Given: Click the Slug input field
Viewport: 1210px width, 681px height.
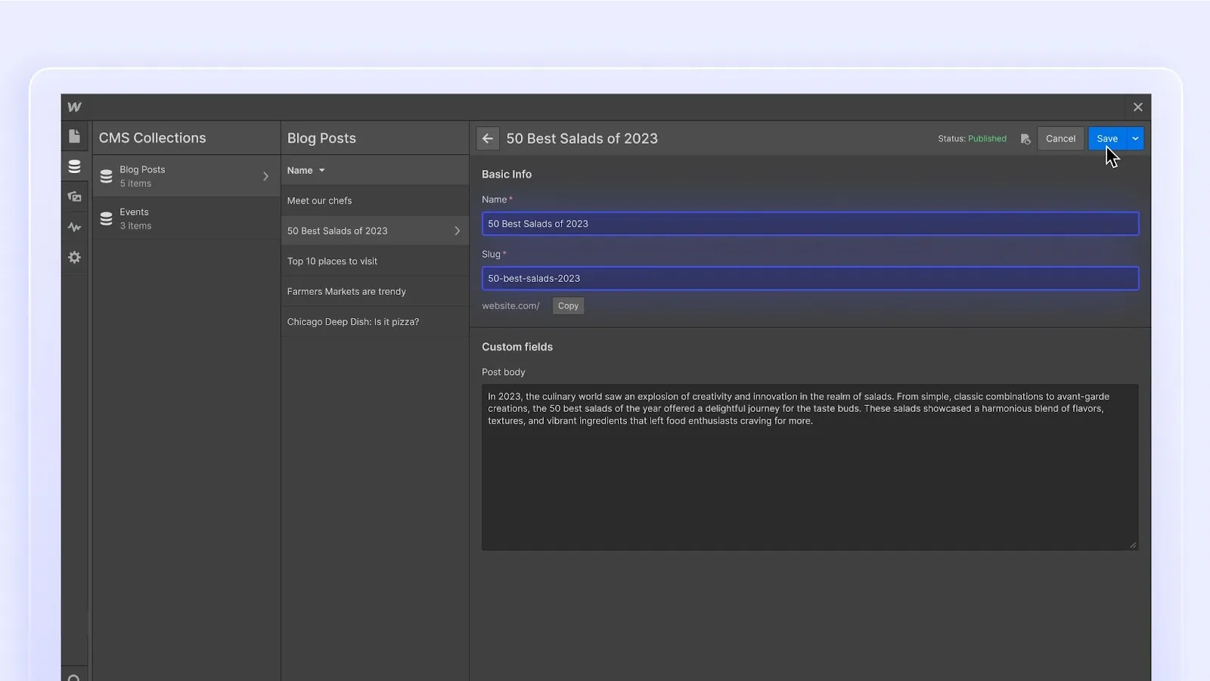Looking at the screenshot, I should click(x=809, y=278).
